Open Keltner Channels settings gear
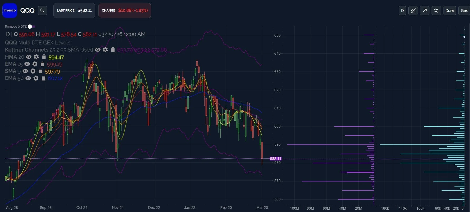Viewport: 470px width, 212px height. (105, 50)
